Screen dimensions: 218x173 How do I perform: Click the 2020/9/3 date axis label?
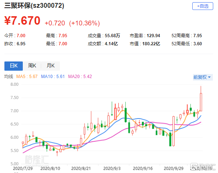(x=112, y=169)
